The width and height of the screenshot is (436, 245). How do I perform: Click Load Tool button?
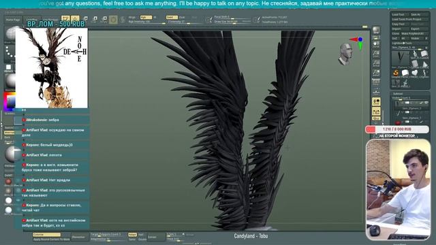[400, 14]
